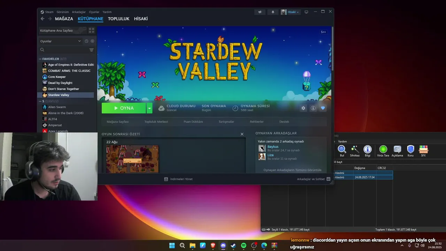446x251 pixels.
Task: Open friend Baykus profile
Action: point(273,147)
